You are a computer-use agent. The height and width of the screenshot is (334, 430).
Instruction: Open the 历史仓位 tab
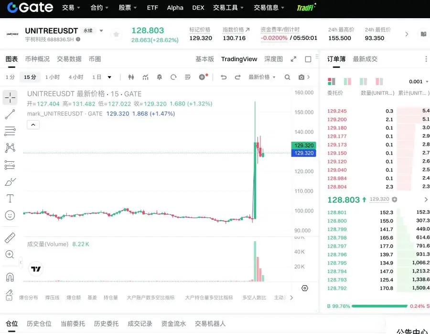(39, 324)
